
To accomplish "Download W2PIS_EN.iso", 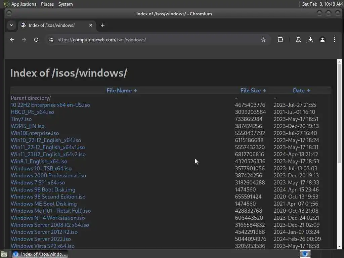I will (x=28, y=126).
